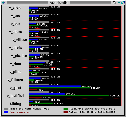Click the green 400.9% bar for v_justified
126x117 pixels.
[69, 96]
